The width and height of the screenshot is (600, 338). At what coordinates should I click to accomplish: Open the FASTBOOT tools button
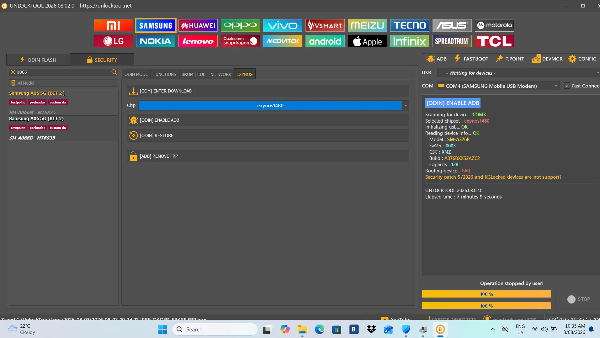point(471,59)
